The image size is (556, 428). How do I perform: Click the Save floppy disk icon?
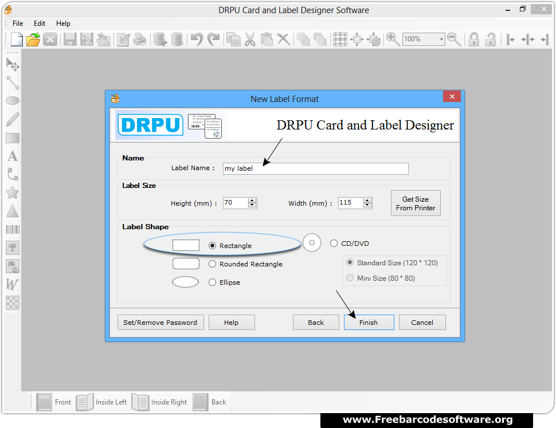click(70, 39)
